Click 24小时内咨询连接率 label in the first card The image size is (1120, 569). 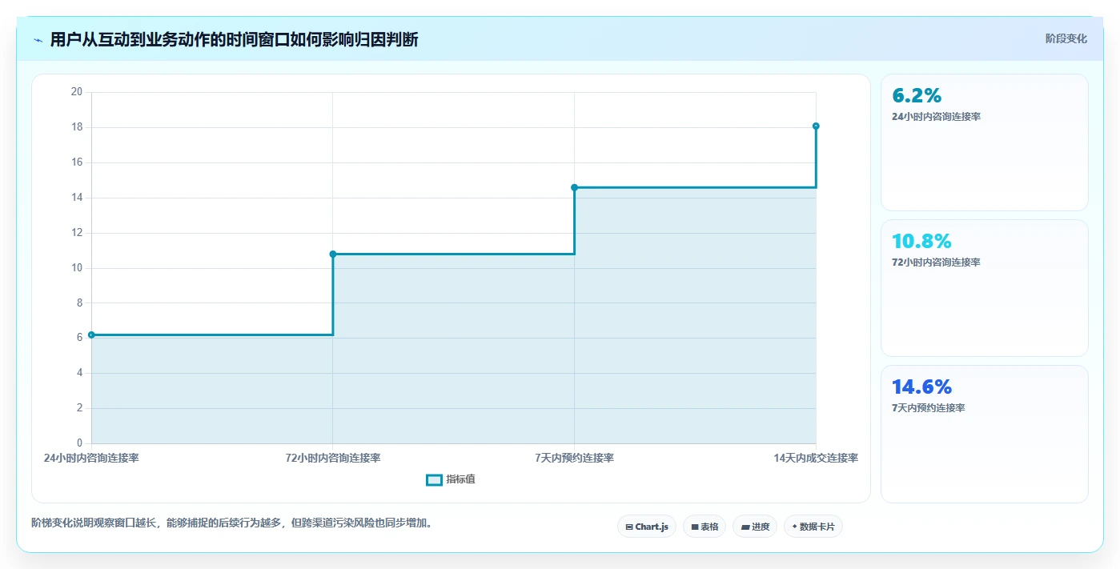(936, 117)
